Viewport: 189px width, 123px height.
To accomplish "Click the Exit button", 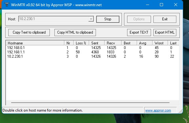I will pos(165,19).
